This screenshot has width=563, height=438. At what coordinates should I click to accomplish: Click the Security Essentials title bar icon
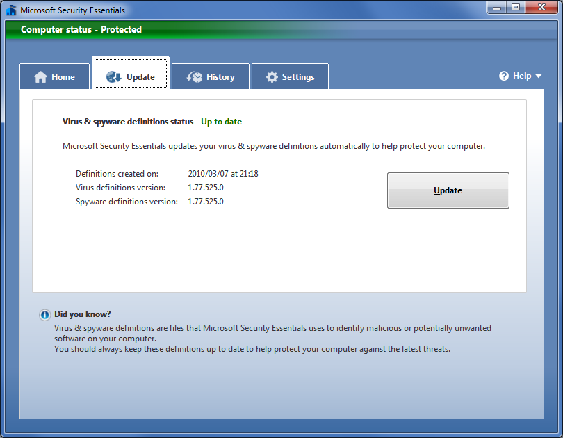coord(10,10)
